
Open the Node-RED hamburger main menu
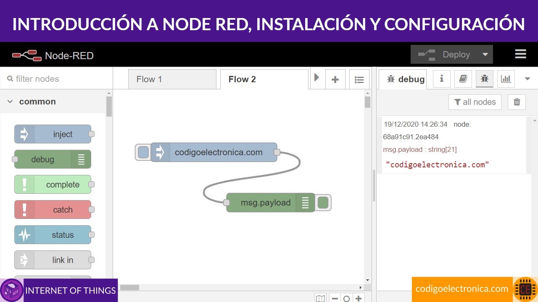[x=520, y=54]
